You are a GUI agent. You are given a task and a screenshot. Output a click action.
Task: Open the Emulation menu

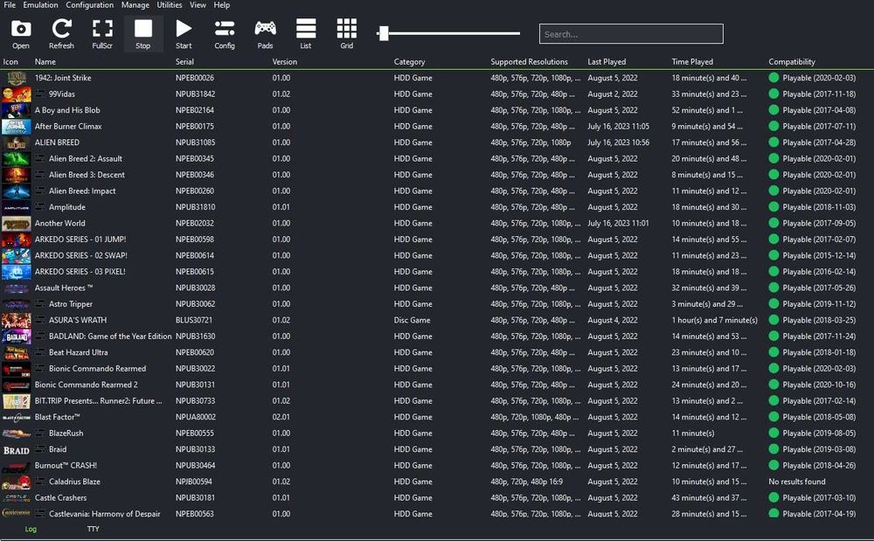coord(41,5)
